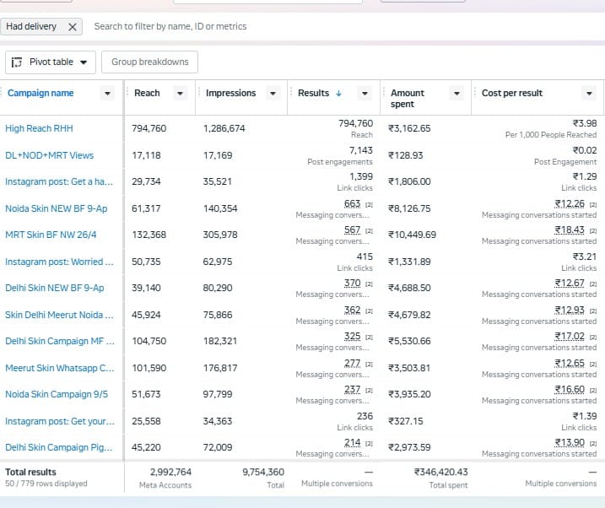Select total impressions 9,754,360
605x508 pixels.
click(263, 472)
